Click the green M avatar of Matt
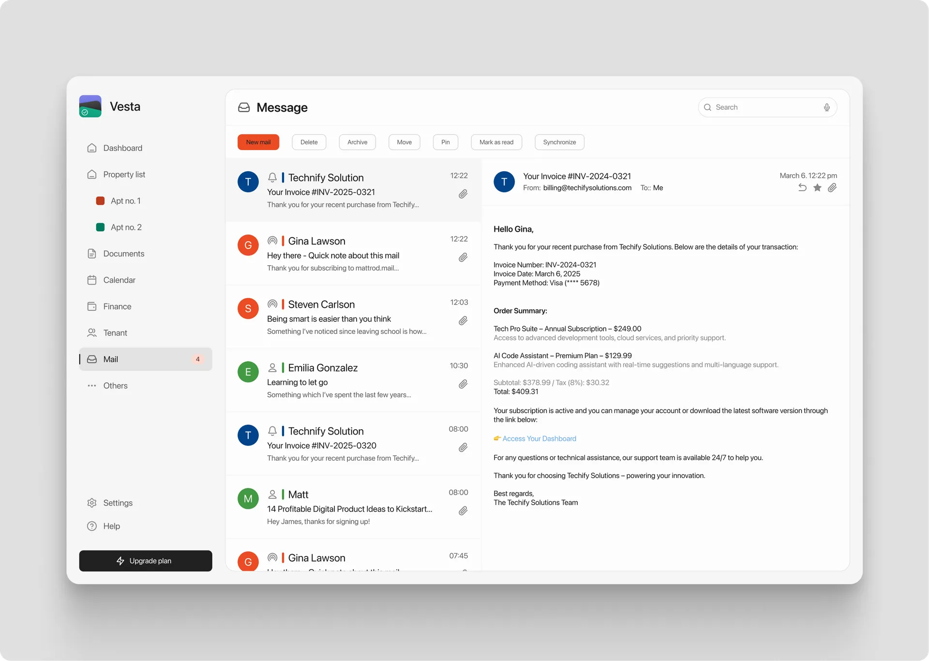The width and height of the screenshot is (929, 661). [x=248, y=499]
